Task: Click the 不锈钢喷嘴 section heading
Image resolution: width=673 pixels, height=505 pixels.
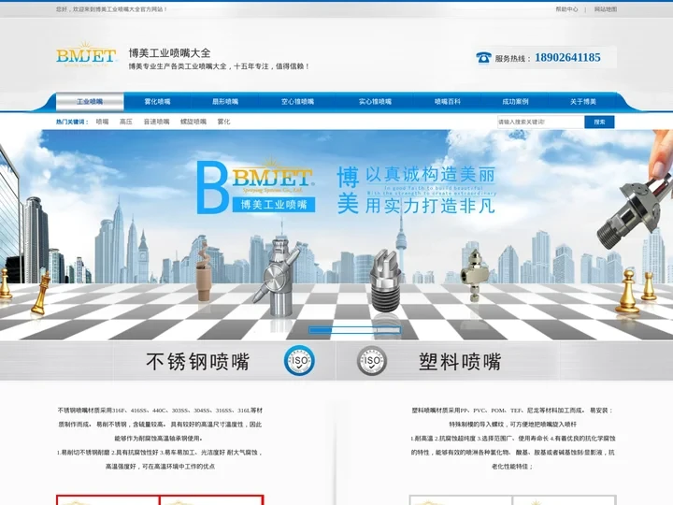Action: (x=197, y=362)
